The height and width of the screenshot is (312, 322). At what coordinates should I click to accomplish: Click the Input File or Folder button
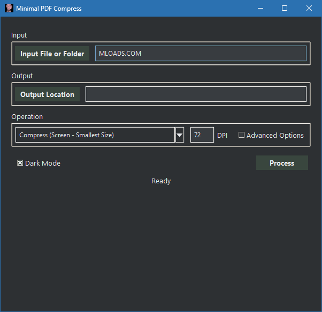52,54
